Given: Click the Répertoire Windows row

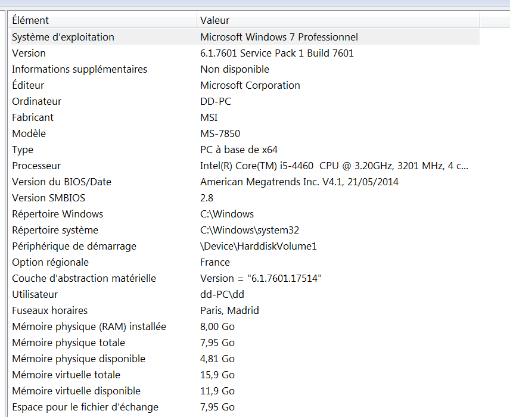Looking at the screenshot, I should (x=57, y=214).
